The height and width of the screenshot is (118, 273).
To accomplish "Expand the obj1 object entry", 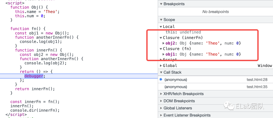I will pyautogui.click(x=164, y=54).
